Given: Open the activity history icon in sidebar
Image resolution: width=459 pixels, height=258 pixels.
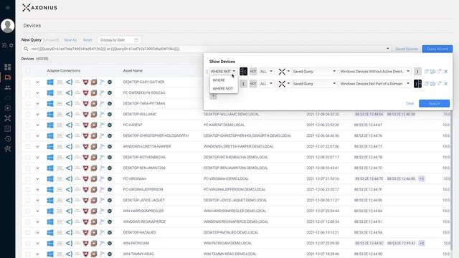Looking at the screenshot, I should click(8, 138).
